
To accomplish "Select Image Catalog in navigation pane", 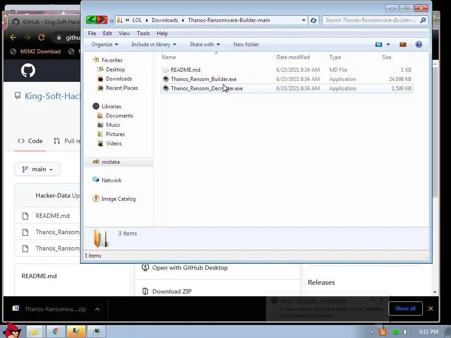I will [x=118, y=199].
